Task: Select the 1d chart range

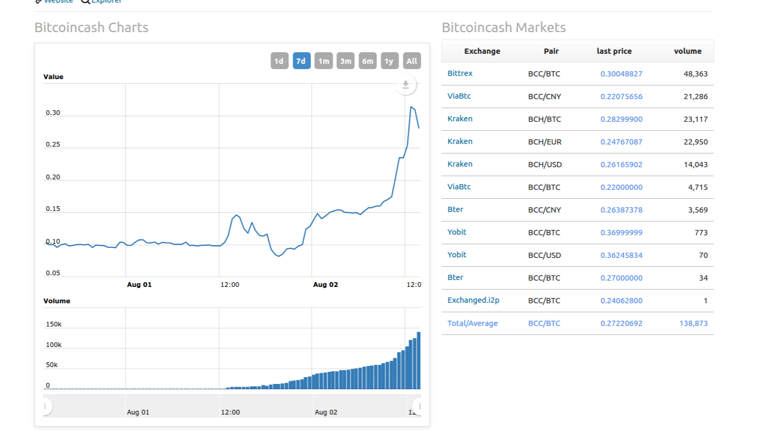Action: coord(279,61)
